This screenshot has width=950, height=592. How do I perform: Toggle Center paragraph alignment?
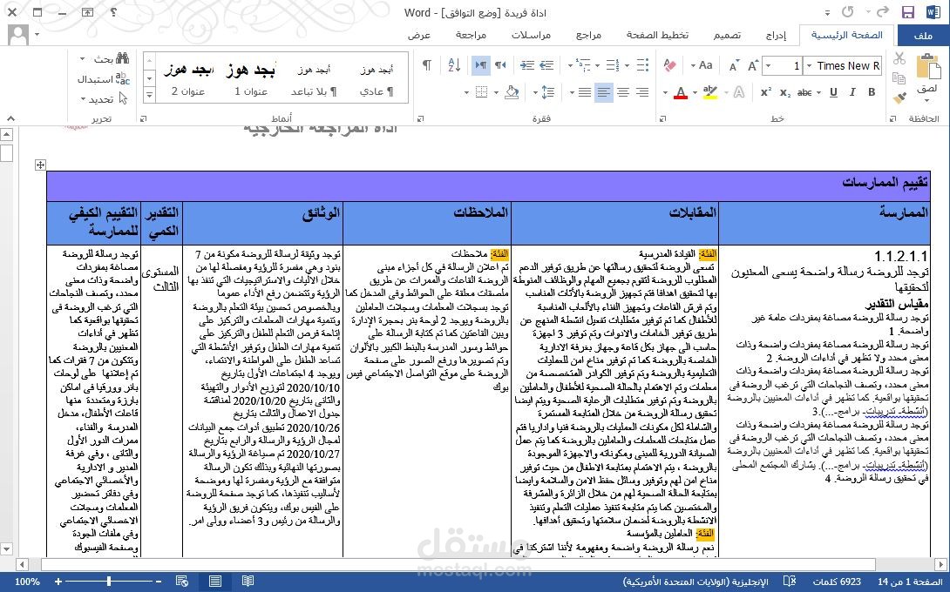(623, 92)
